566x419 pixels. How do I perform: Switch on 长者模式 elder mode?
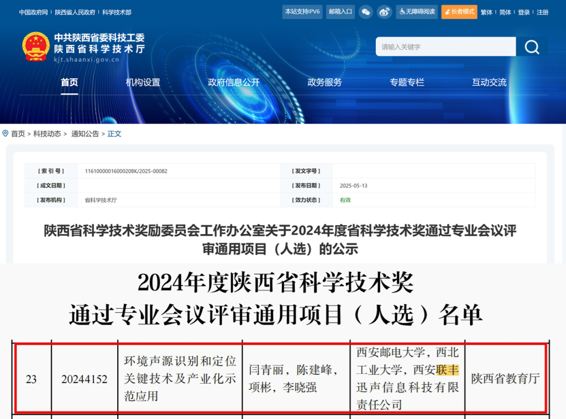[x=459, y=12]
